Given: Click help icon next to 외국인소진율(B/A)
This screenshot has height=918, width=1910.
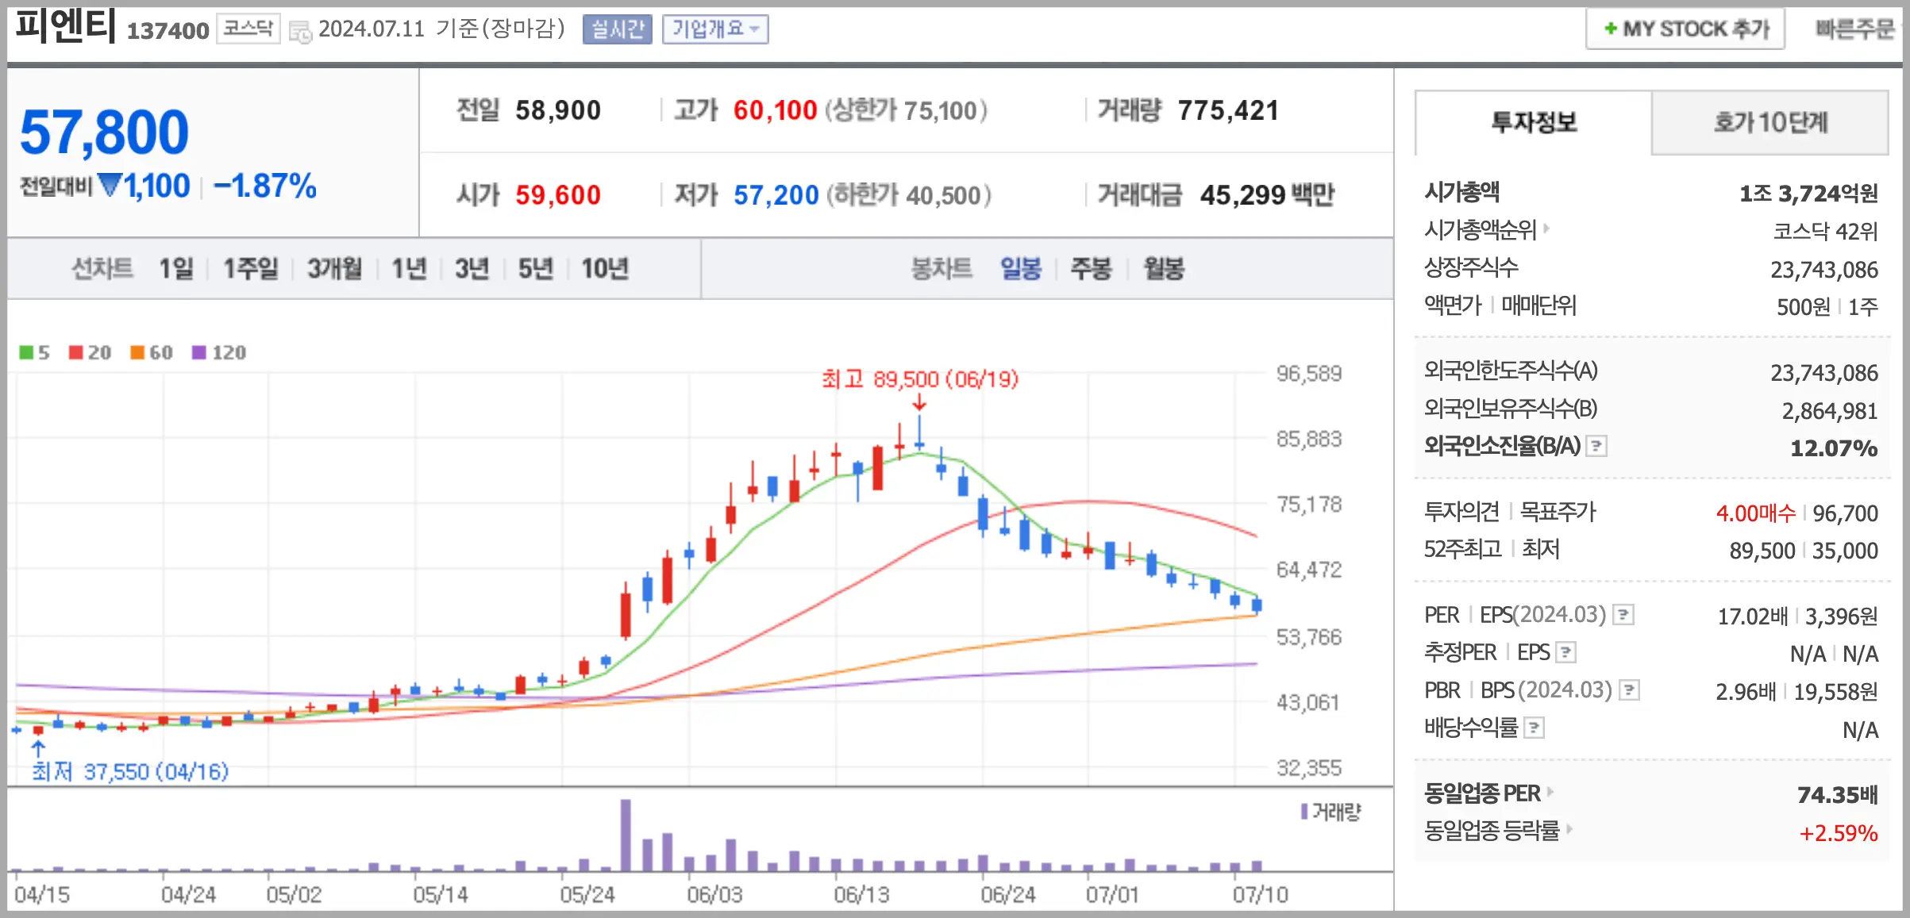Looking at the screenshot, I should coord(1596,447).
